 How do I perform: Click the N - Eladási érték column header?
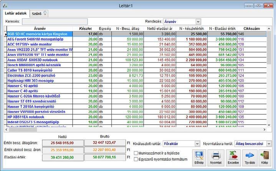pos(222,29)
